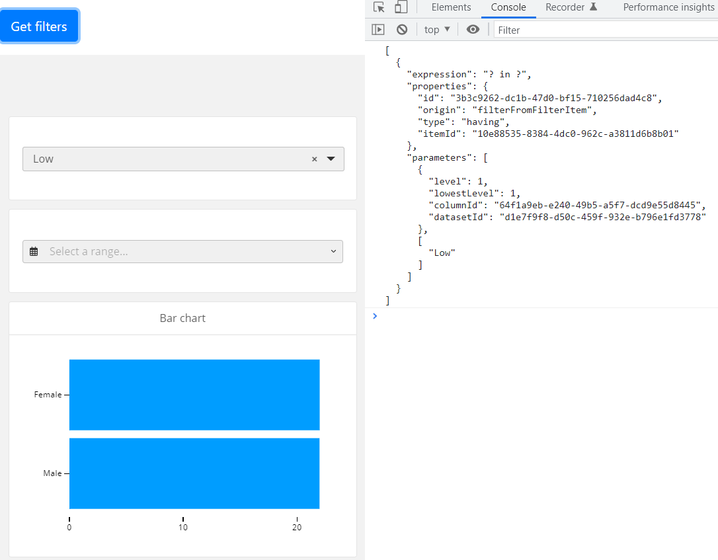The width and height of the screenshot is (718, 560).
Task: Click the Female bar in chart
Action: (x=194, y=395)
